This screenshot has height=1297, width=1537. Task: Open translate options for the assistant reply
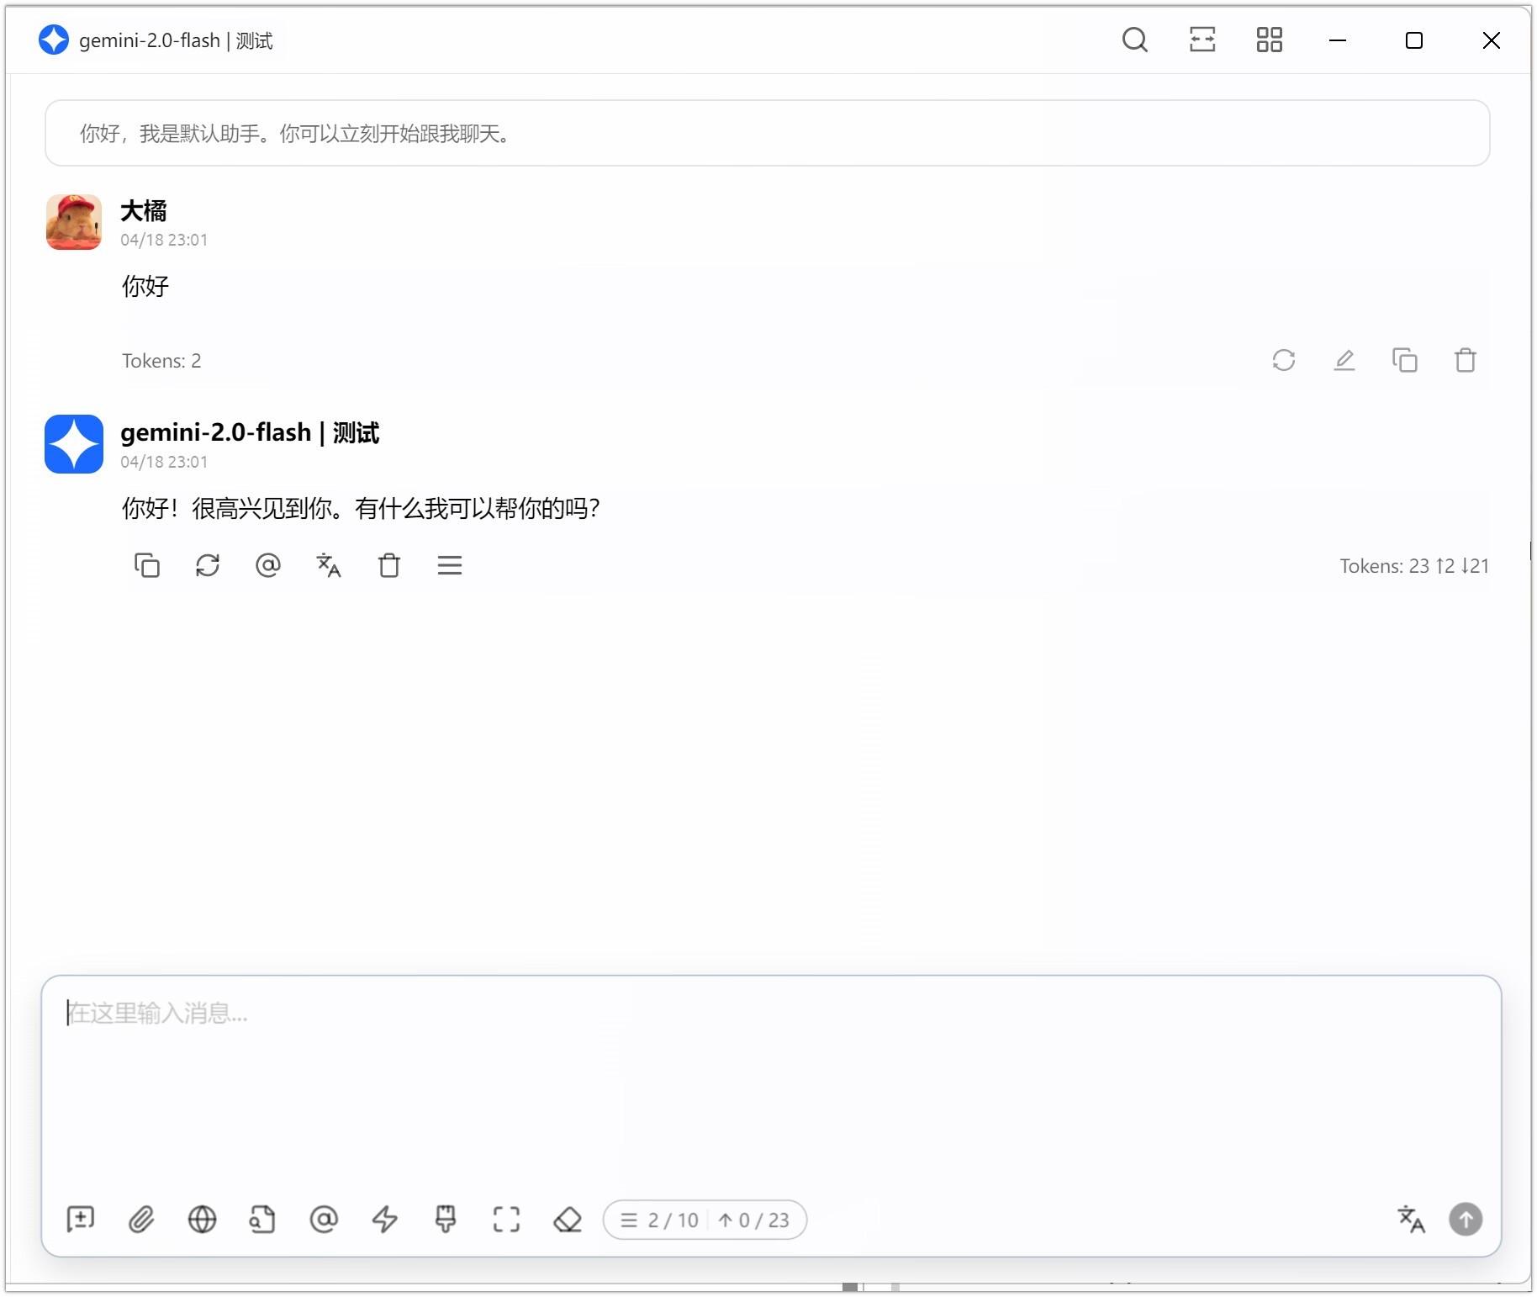pos(329,565)
